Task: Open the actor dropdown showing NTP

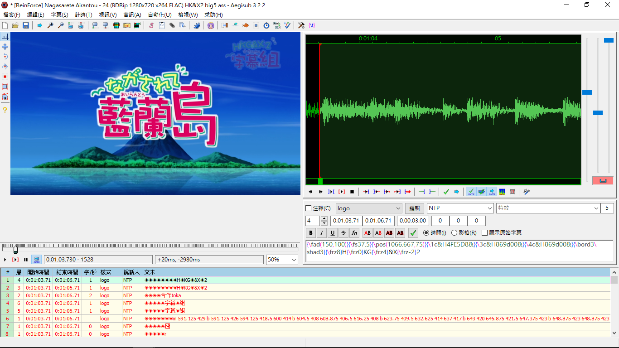Action: tap(460, 208)
